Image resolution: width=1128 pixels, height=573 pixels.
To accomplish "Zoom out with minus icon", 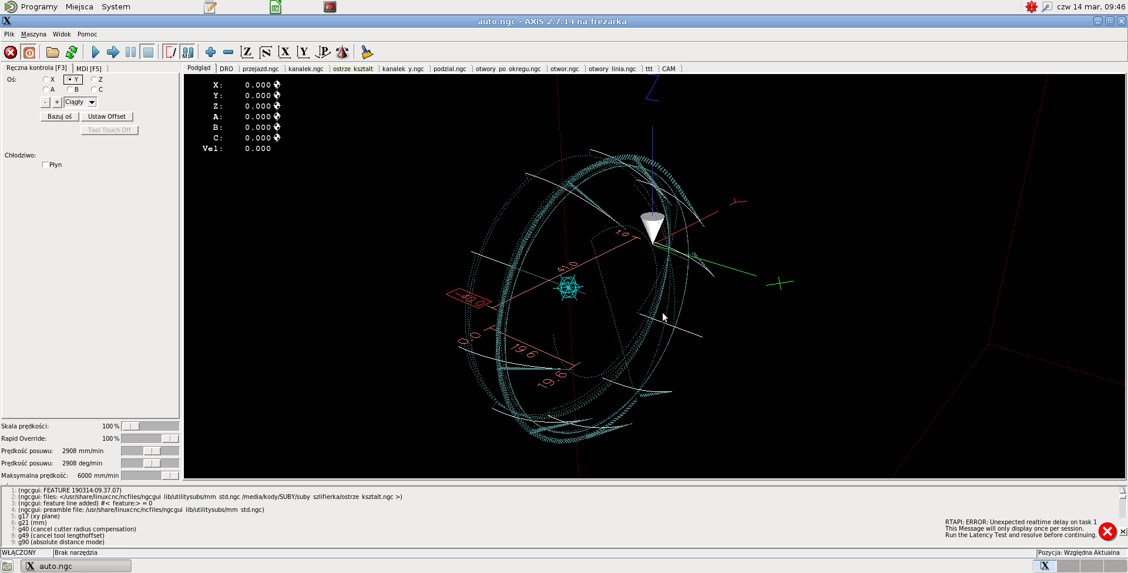I will (x=228, y=52).
